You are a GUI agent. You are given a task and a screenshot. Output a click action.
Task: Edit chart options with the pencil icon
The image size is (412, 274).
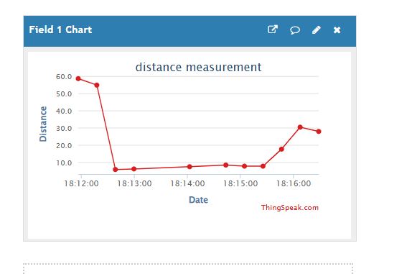(x=317, y=29)
